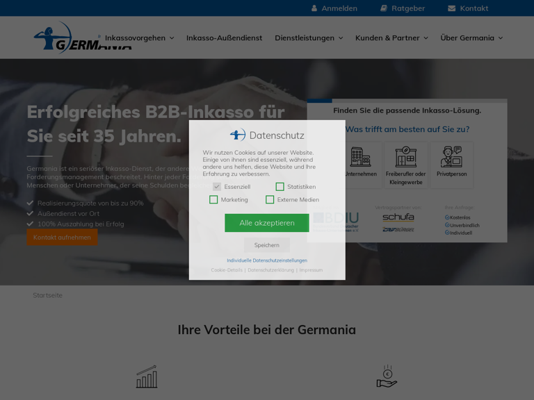Click the hand with euro coin icon
The width and height of the screenshot is (534, 400).
coord(387,376)
